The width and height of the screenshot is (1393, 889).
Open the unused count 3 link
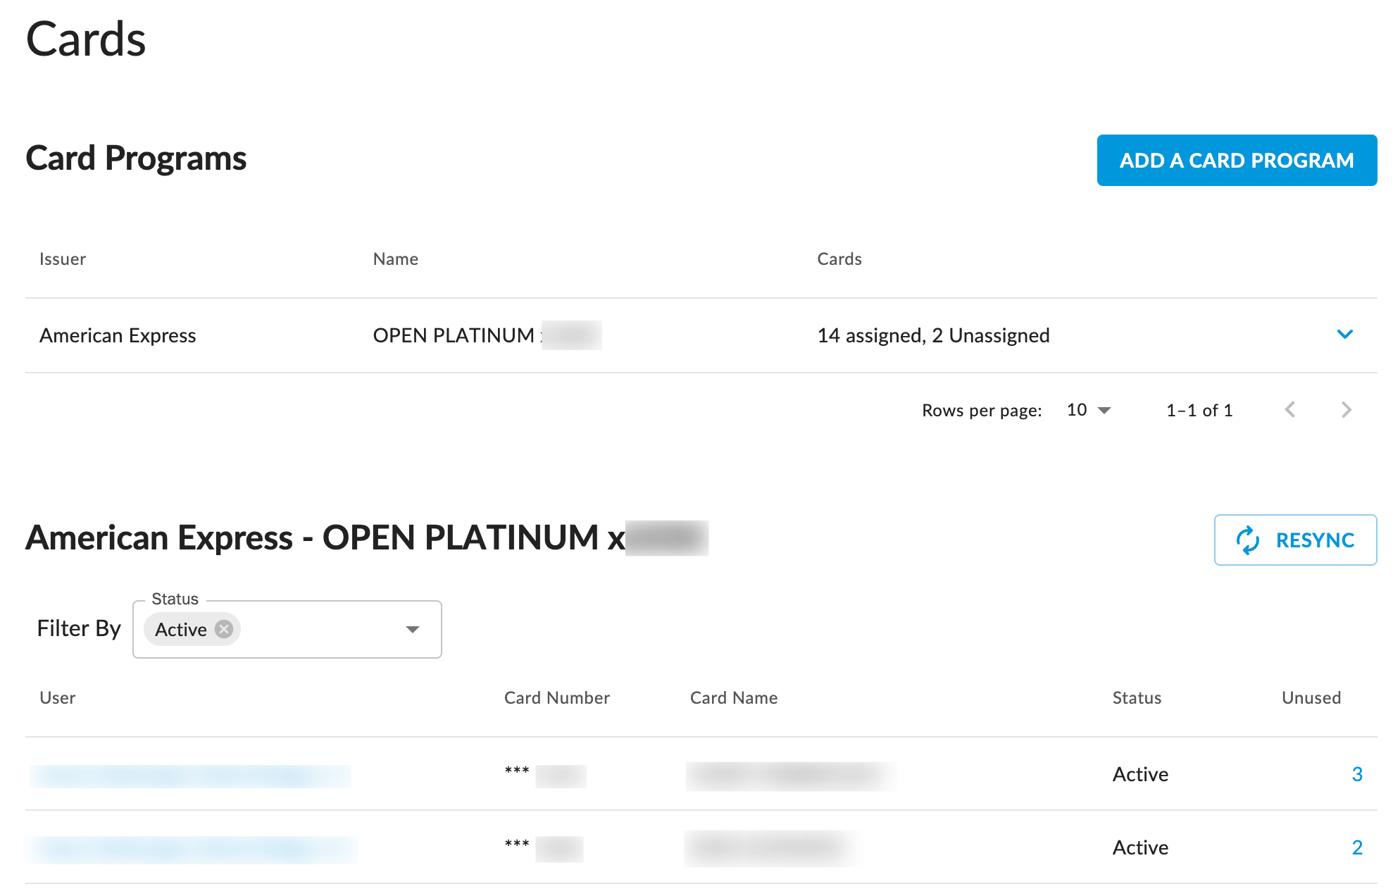click(1356, 774)
